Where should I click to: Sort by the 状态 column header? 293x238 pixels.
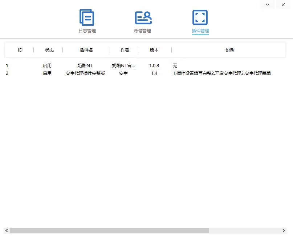pos(49,50)
